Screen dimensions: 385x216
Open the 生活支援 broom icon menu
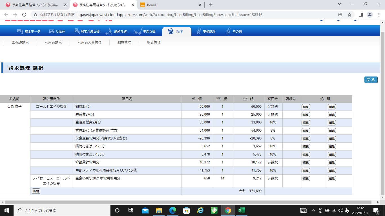138,31
